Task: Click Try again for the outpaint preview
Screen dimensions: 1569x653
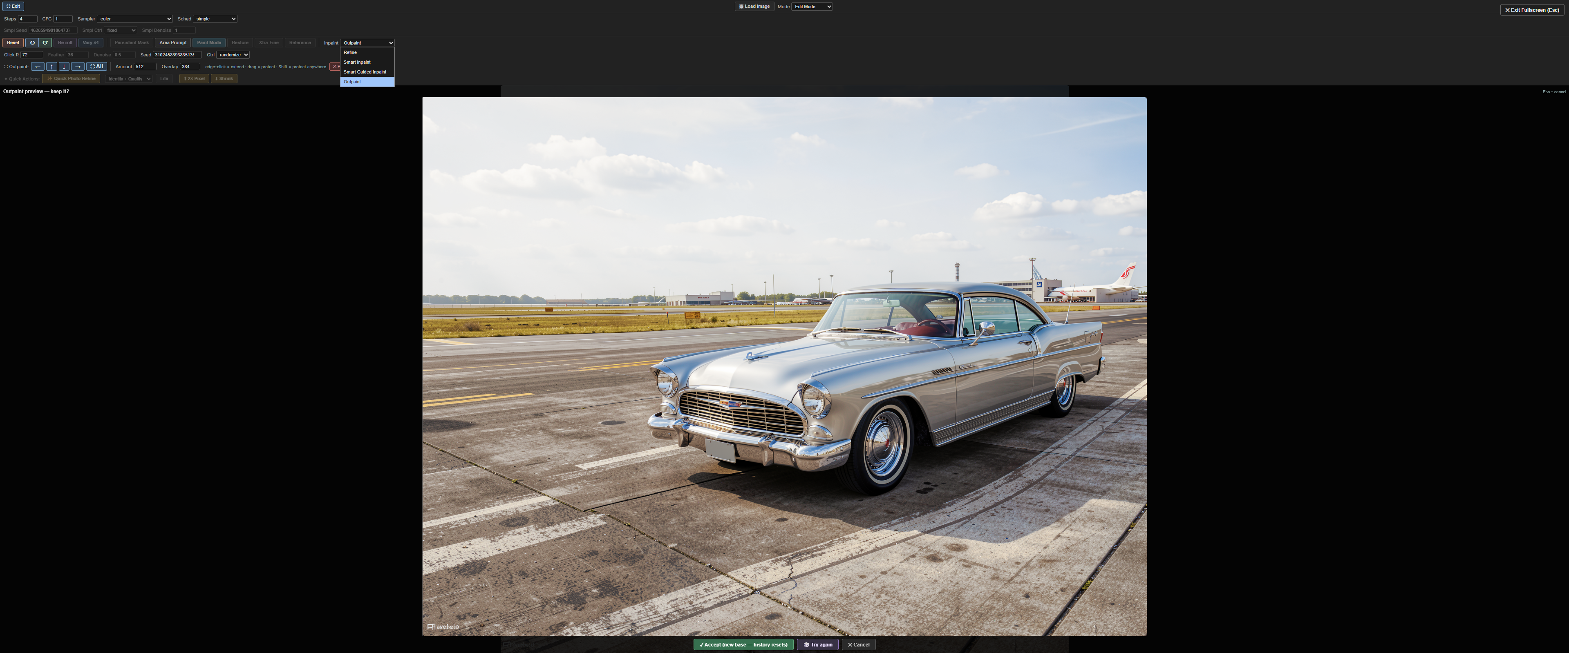Action: [817, 644]
